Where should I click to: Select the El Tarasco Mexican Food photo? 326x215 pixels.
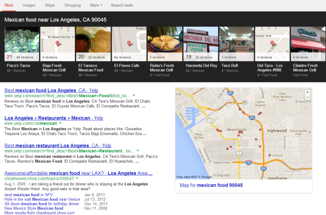(93, 44)
